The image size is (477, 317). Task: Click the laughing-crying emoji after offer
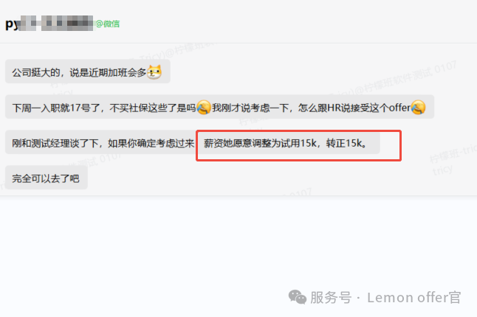click(x=418, y=108)
